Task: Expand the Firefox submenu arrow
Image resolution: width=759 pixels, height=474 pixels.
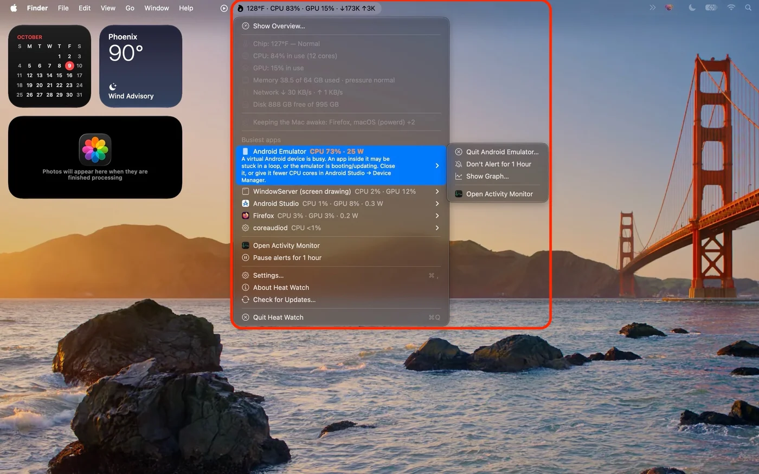Action: pyautogui.click(x=437, y=216)
